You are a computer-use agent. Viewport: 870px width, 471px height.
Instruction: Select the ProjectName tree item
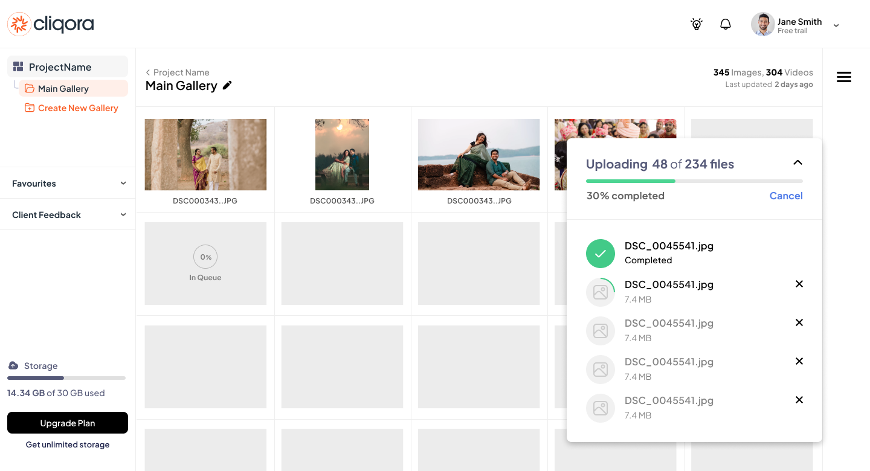click(x=68, y=67)
